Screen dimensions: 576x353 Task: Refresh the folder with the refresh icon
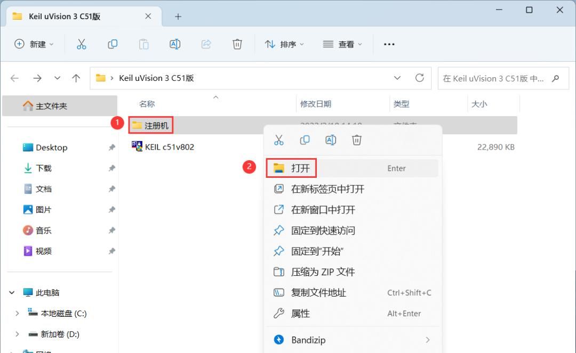(x=419, y=78)
